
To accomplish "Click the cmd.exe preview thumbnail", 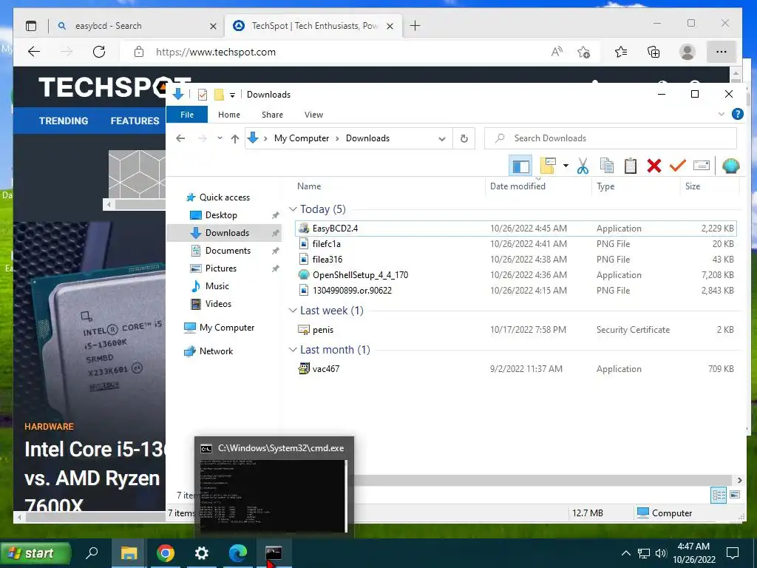I will (x=274, y=496).
